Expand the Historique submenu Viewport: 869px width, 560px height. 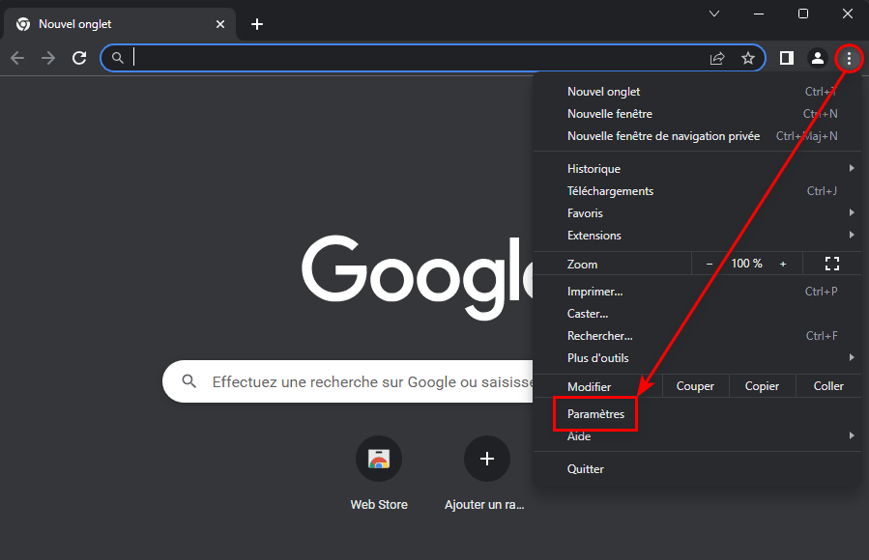697,168
